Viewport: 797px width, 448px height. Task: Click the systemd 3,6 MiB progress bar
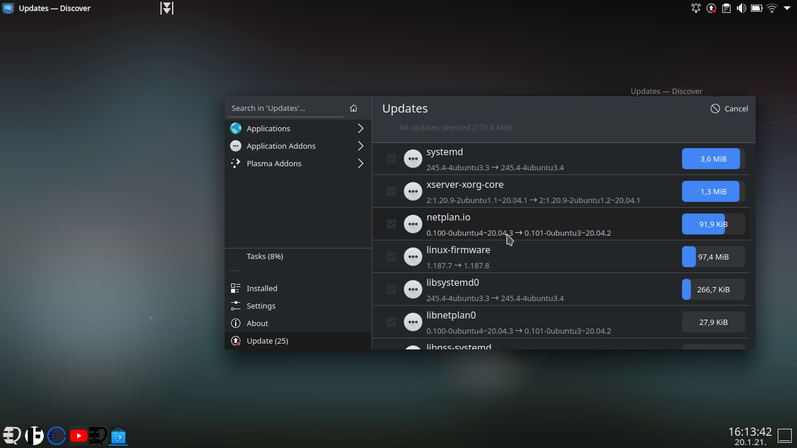coord(714,159)
